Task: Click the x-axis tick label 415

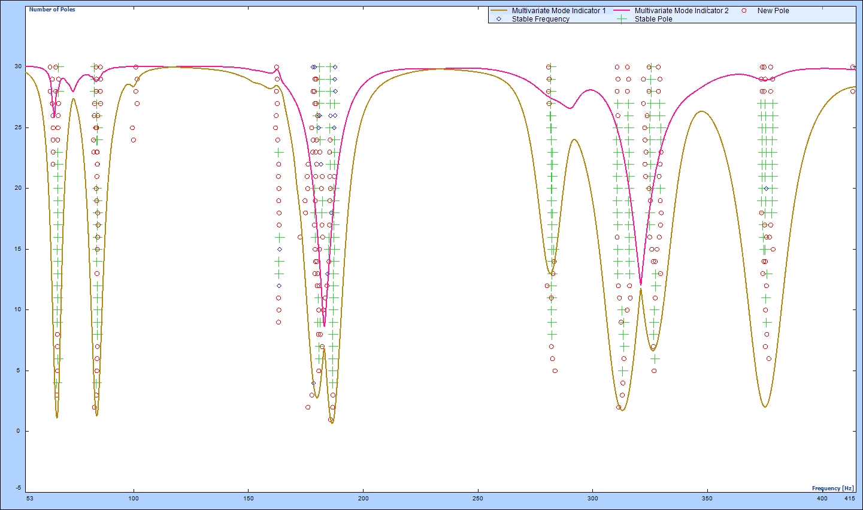Action: point(850,498)
